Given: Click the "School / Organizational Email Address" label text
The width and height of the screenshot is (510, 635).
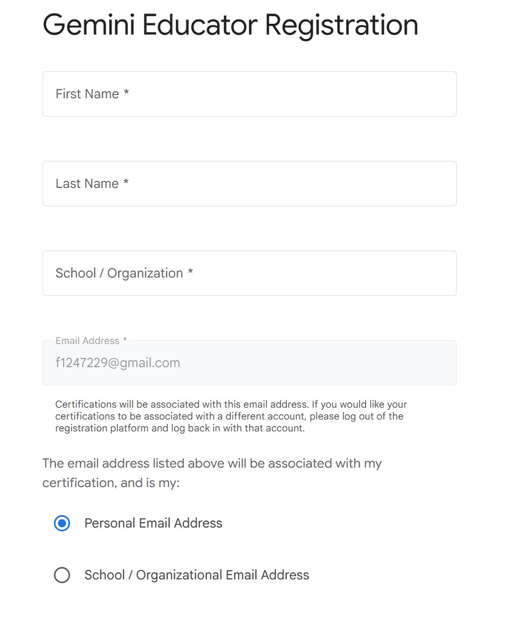Looking at the screenshot, I should coord(197,575).
